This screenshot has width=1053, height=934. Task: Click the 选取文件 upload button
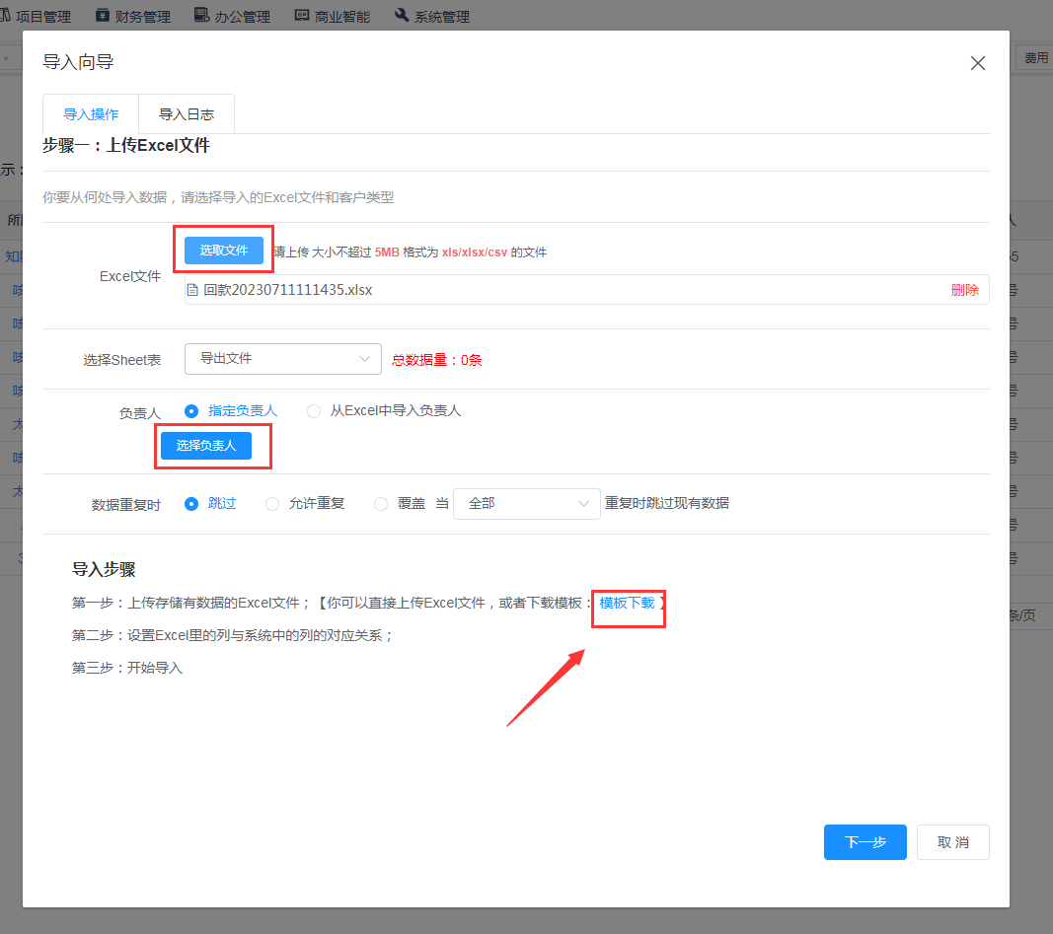point(224,251)
